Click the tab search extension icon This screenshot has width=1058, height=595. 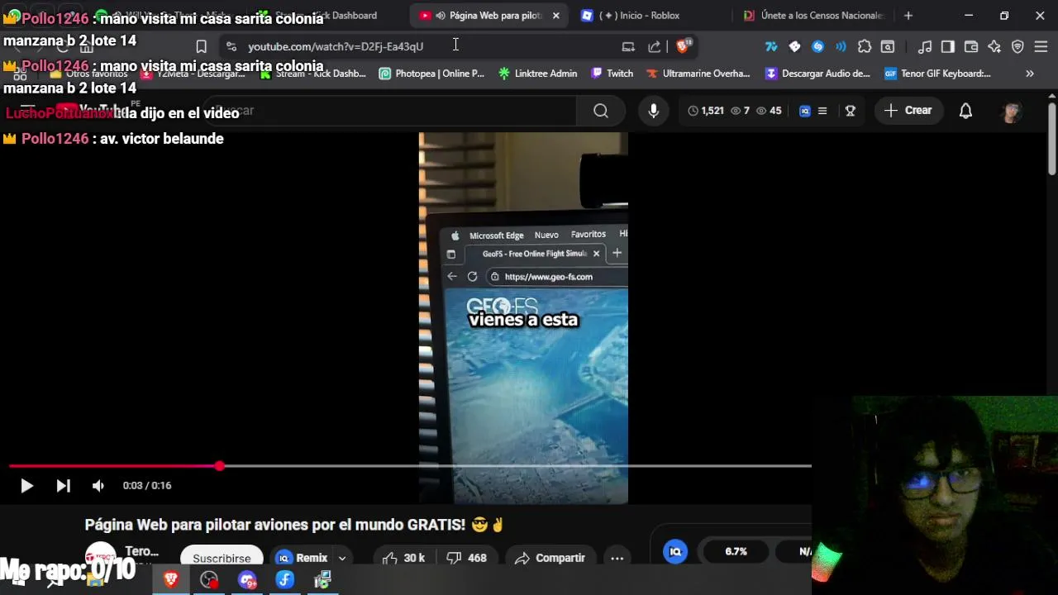click(888, 47)
